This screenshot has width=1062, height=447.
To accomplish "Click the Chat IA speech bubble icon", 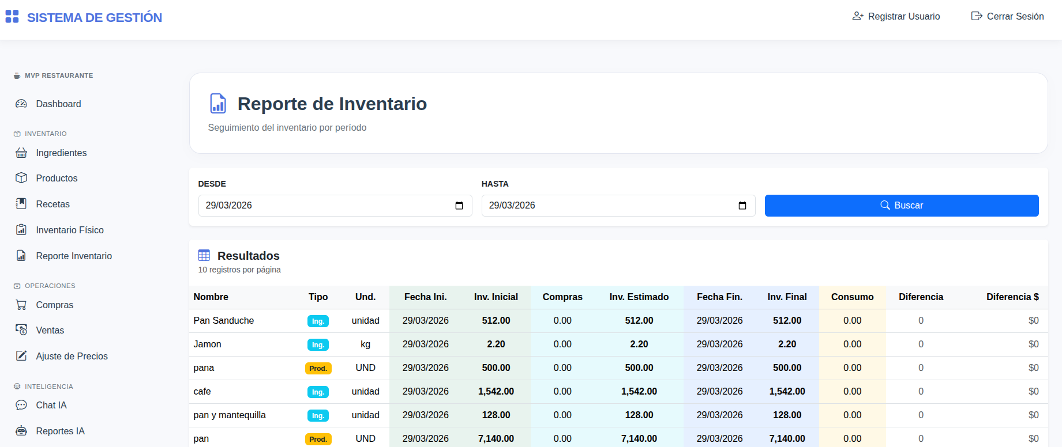I will pos(21,405).
